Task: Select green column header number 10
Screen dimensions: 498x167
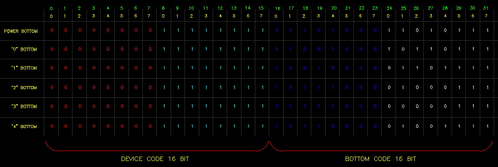Action: [x=191, y=8]
